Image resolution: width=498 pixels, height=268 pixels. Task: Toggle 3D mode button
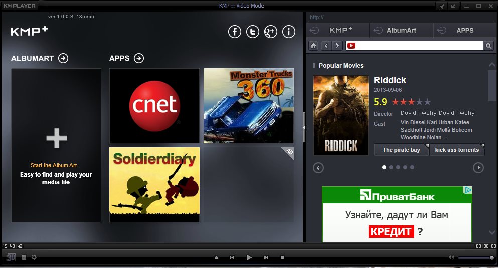click(x=11, y=257)
